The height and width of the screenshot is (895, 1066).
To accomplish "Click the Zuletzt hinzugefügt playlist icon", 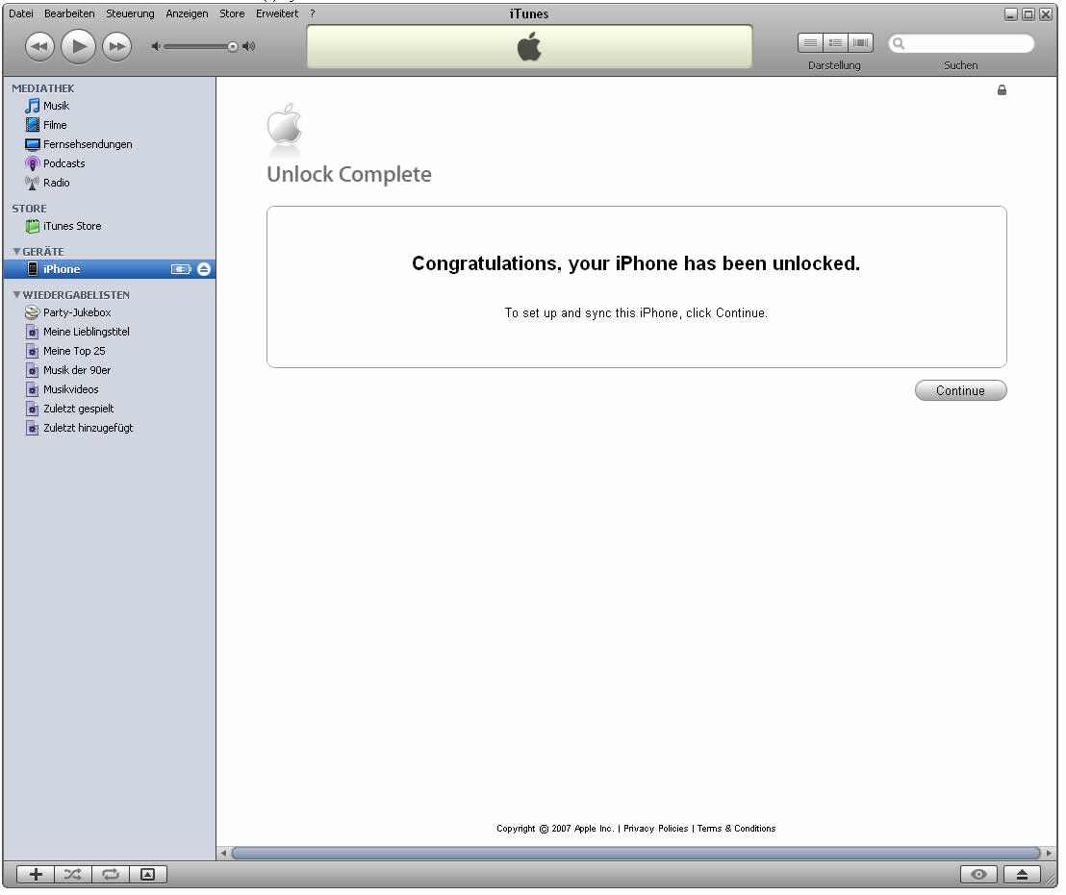I will point(32,428).
